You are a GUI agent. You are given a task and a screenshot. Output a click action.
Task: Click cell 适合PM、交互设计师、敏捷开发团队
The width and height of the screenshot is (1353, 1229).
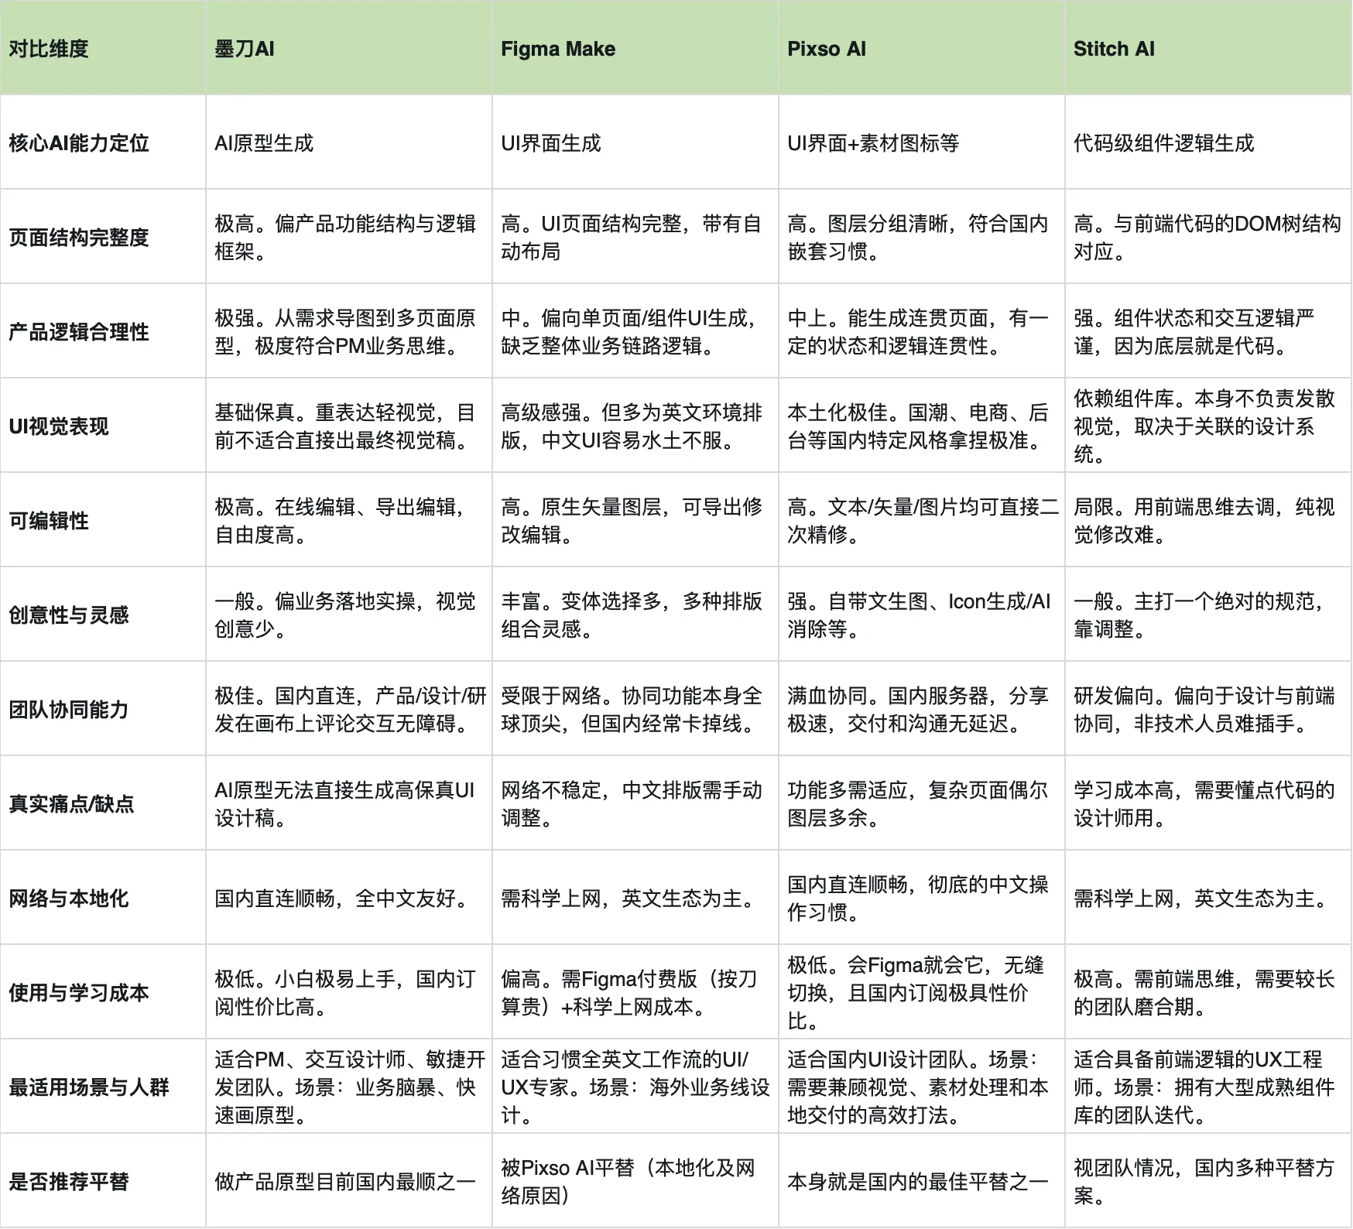pyautogui.click(x=349, y=1087)
